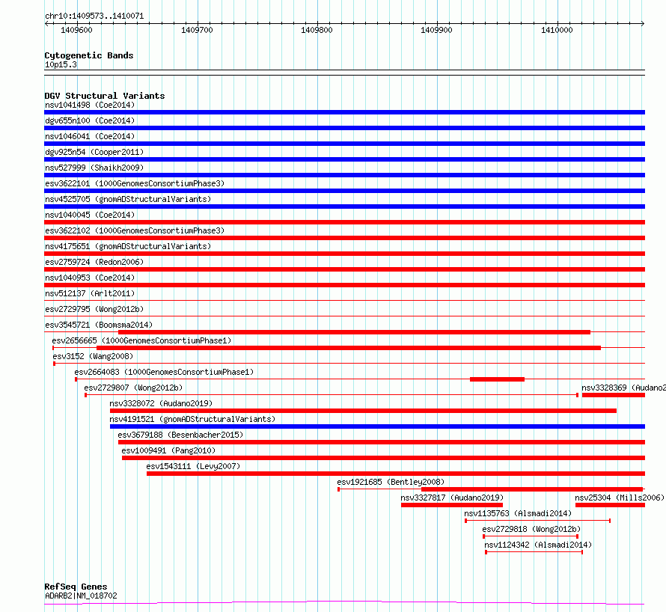Click ruler position 1409600
This screenshot has height=612, width=666.
pos(76,30)
